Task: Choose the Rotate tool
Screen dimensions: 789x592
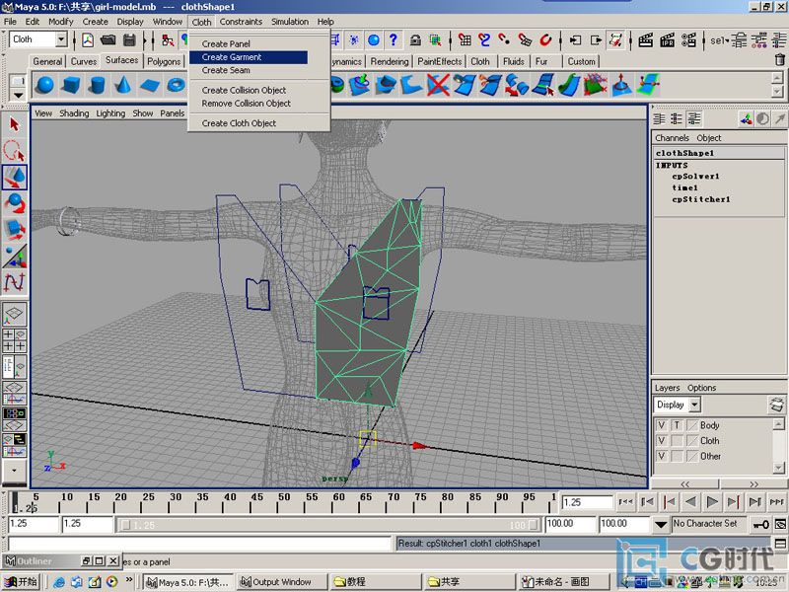Action: tap(14, 203)
